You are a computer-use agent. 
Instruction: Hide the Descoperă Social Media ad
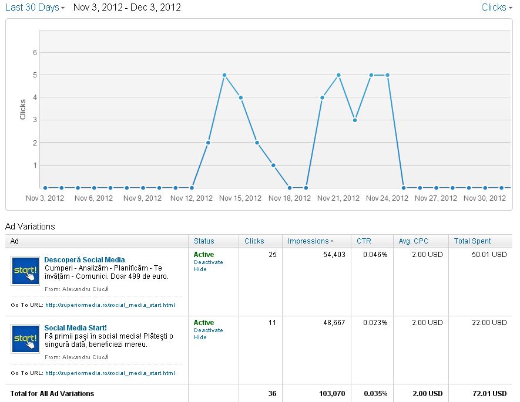pos(200,269)
